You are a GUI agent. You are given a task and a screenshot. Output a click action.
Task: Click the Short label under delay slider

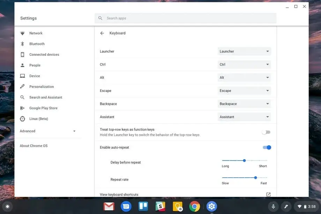pyautogui.click(x=263, y=166)
